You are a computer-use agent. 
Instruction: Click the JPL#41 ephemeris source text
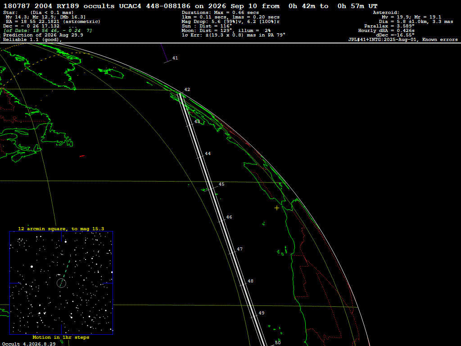point(403,40)
